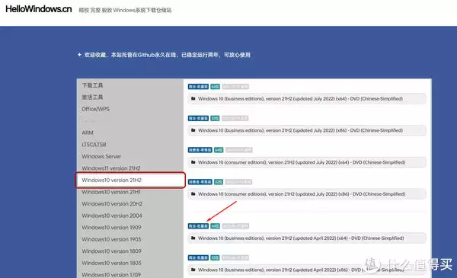Select Windows11 version 21H2 in sidebar
Screen dimensions: 457x278
tap(111, 168)
